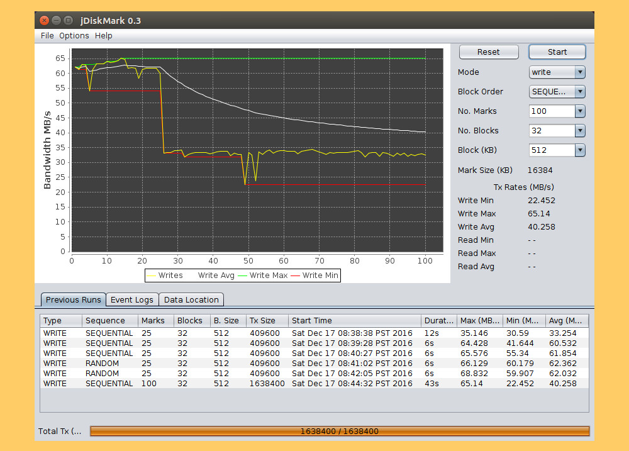Expand the No. Blocks dropdown

[x=557, y=131]
